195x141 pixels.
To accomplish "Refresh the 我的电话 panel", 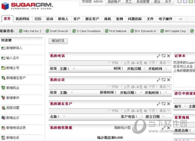I will coord(163,56).
